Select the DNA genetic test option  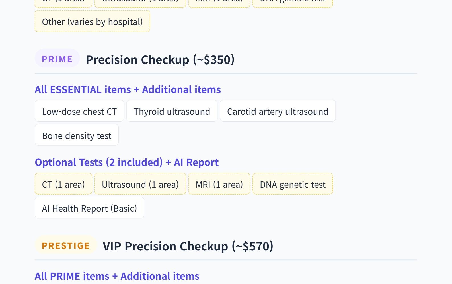coord(293,184)
